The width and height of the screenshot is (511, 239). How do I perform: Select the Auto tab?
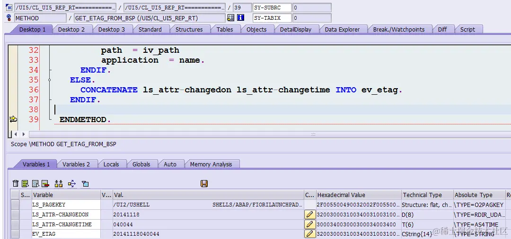(x=170, y=165)
